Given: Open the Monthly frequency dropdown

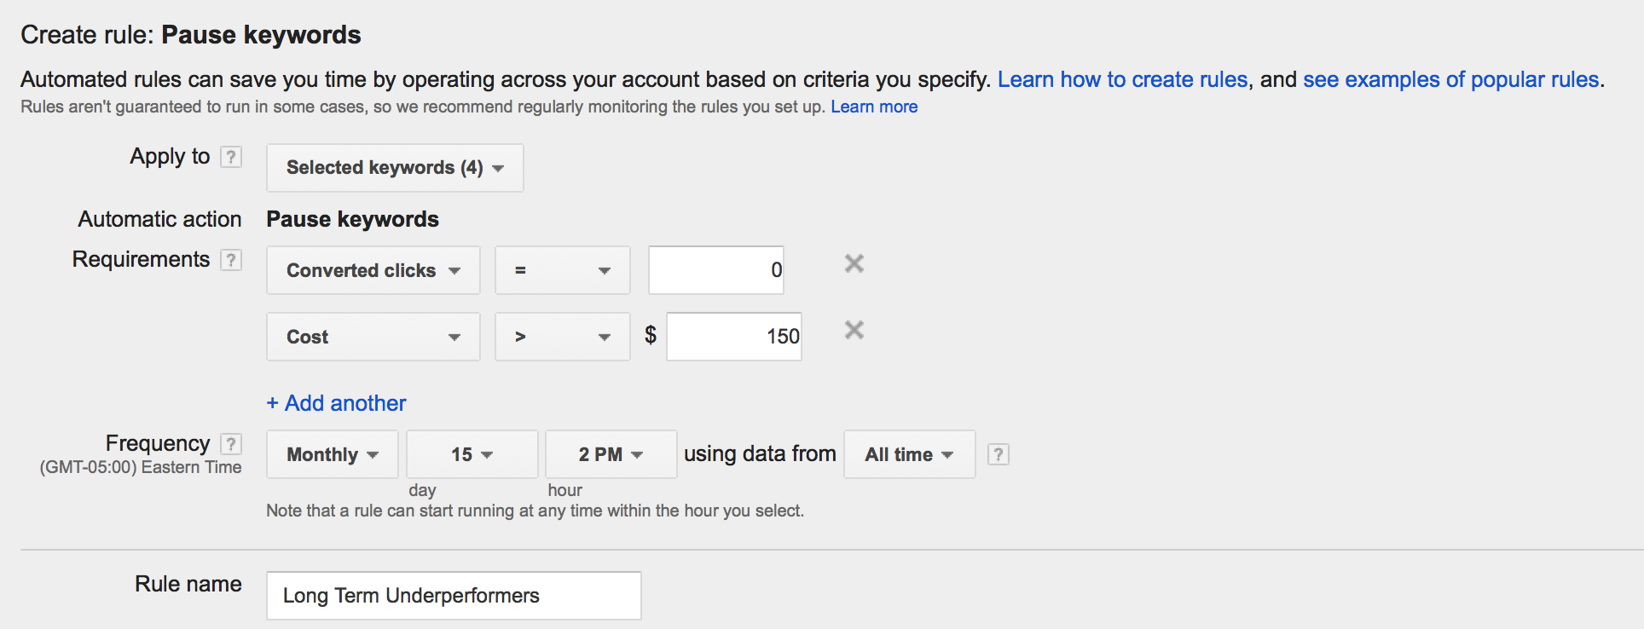Looking at the screenshot, I should coord(332,454).
